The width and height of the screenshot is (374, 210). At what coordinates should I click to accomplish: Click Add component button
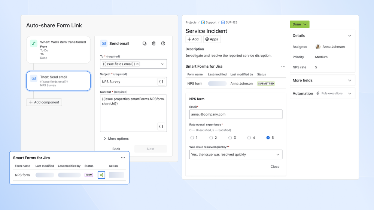[44, 102]
